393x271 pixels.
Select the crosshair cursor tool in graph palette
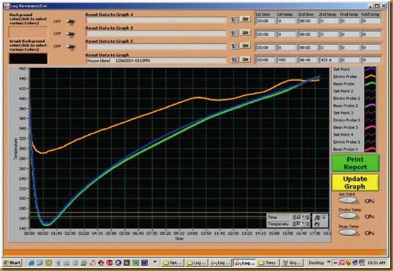click(x=324, y=217)
